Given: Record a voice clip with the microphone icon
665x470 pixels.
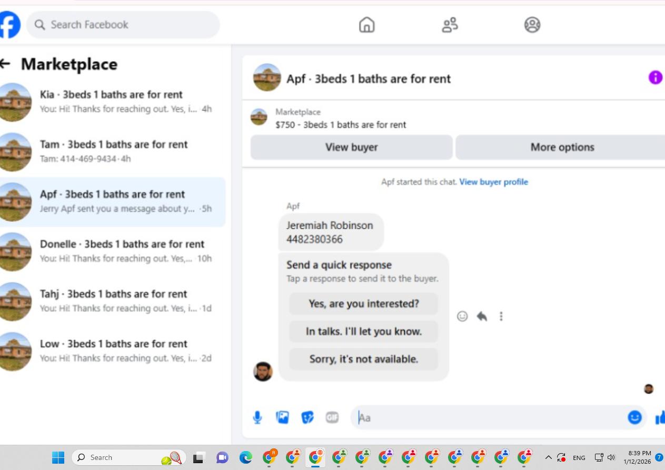Looking at the screenshot, I should point(257,418).
